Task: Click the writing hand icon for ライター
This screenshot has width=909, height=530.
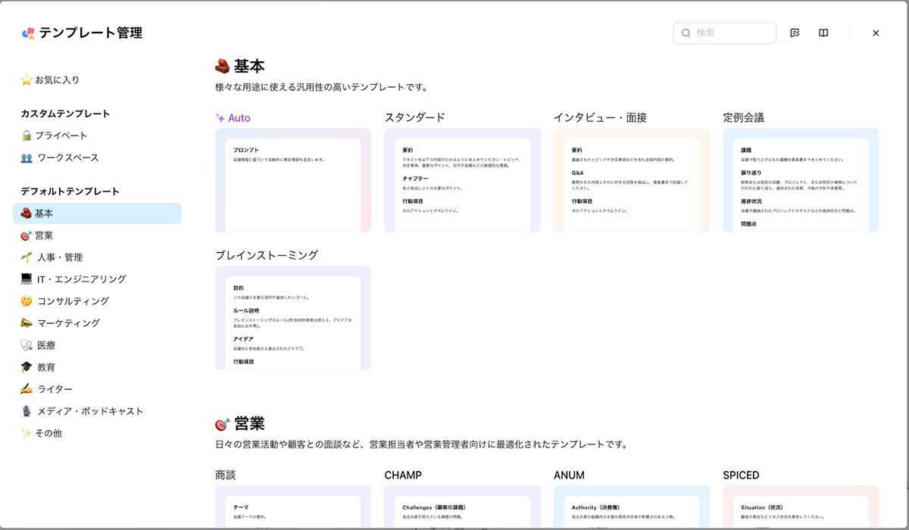Action: [x=27, y=389]
